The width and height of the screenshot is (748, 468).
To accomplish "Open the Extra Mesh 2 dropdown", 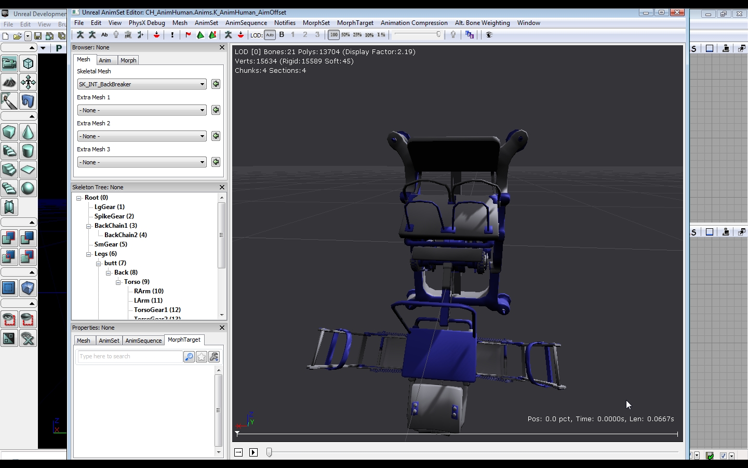I will [142, 136].
